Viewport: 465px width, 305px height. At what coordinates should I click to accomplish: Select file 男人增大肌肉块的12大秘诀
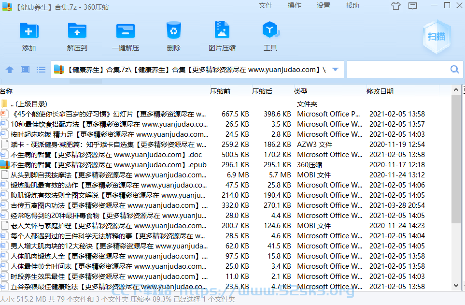[x=109, y=246]
